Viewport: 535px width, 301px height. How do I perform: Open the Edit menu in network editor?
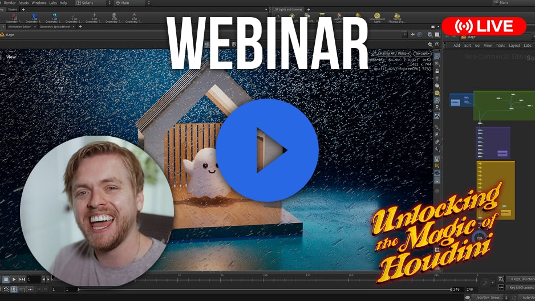[x=468, y=46]
